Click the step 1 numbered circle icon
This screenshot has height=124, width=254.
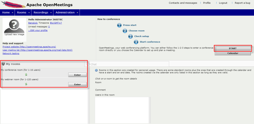click(x=119, y=25)
